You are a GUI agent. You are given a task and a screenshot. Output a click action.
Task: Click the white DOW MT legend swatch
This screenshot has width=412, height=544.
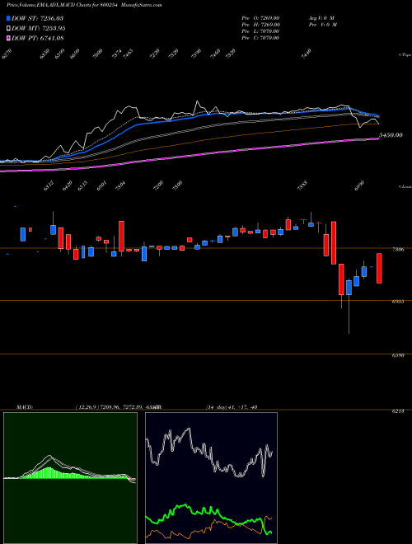tap(9, 28)
